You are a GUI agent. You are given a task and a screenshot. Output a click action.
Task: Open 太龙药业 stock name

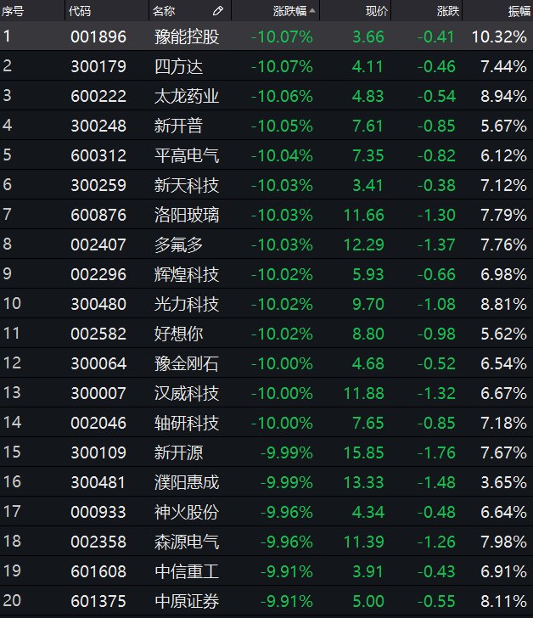click(x=187, y=96)
